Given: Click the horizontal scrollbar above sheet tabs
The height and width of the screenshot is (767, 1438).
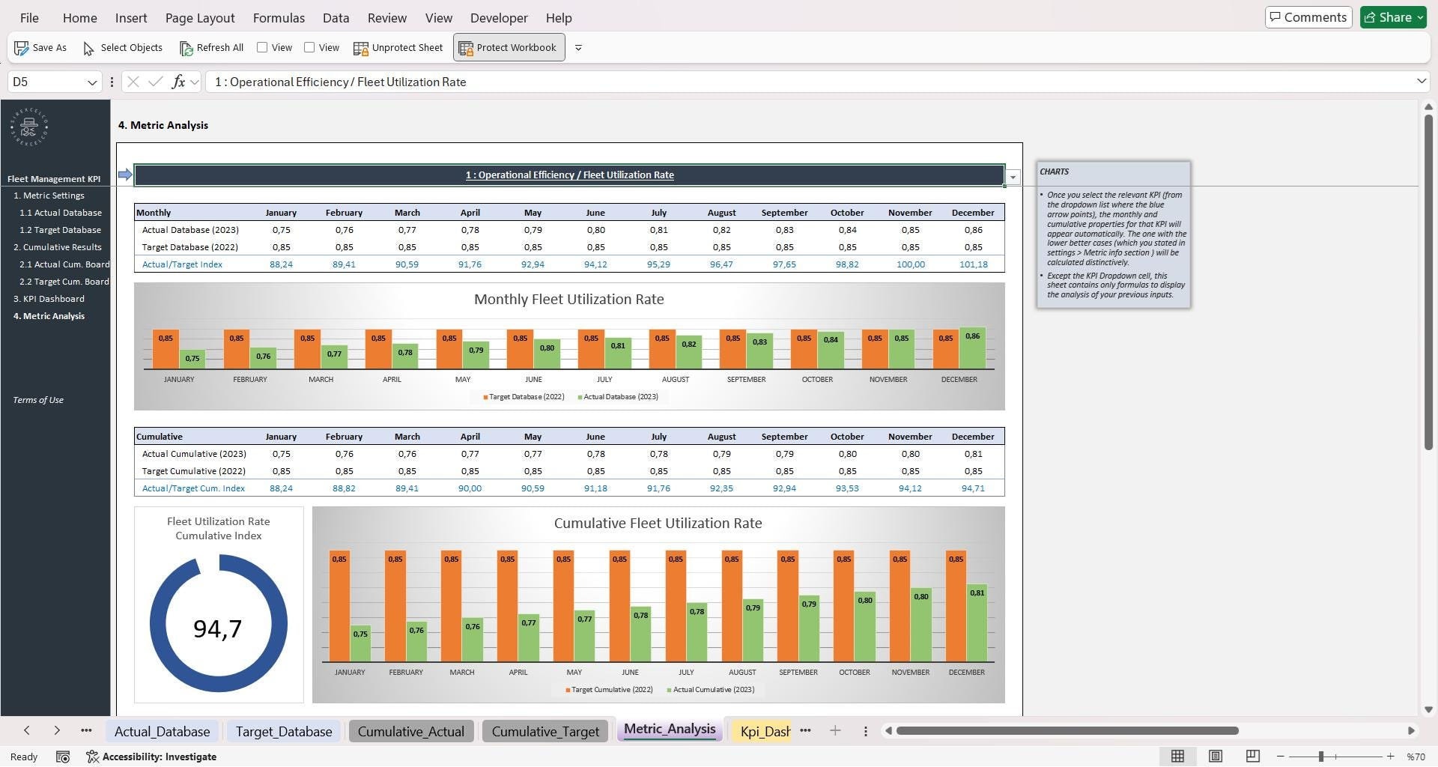Looking at the screenshot, I should 1067,730.
